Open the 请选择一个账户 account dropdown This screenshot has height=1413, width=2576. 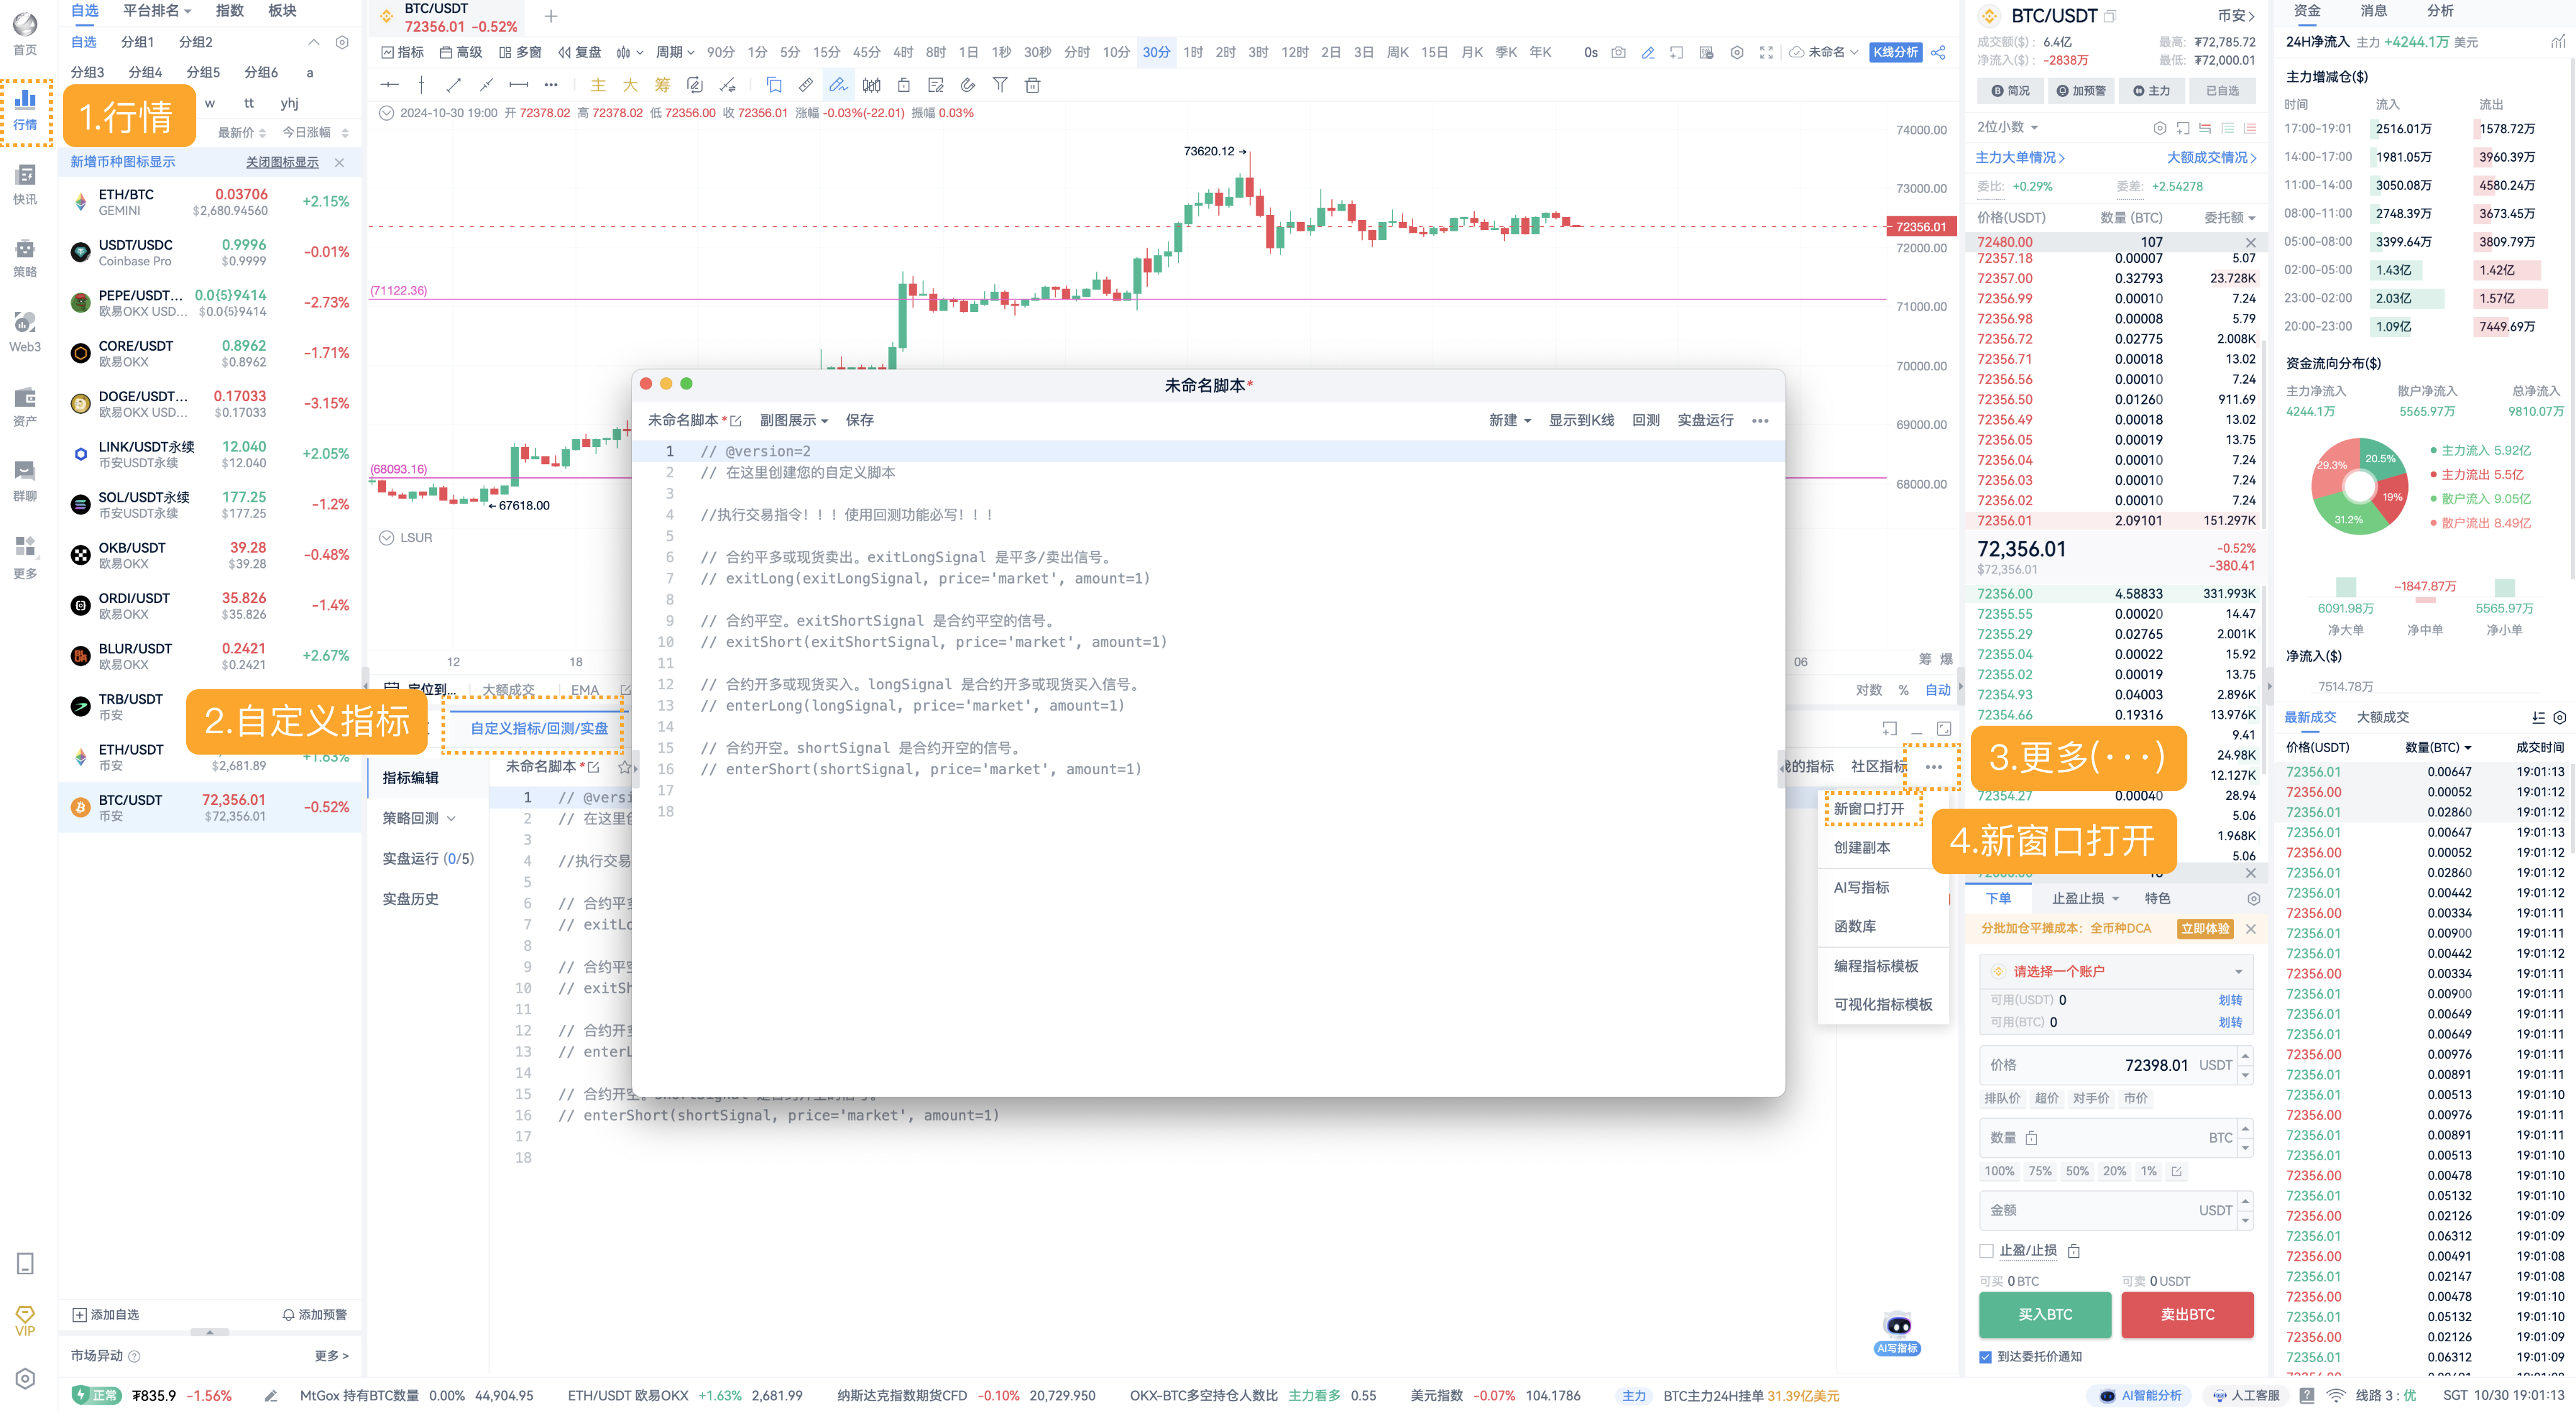2116,971
